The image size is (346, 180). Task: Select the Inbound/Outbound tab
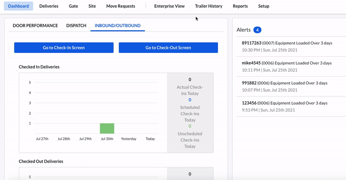tap(118, 26)
